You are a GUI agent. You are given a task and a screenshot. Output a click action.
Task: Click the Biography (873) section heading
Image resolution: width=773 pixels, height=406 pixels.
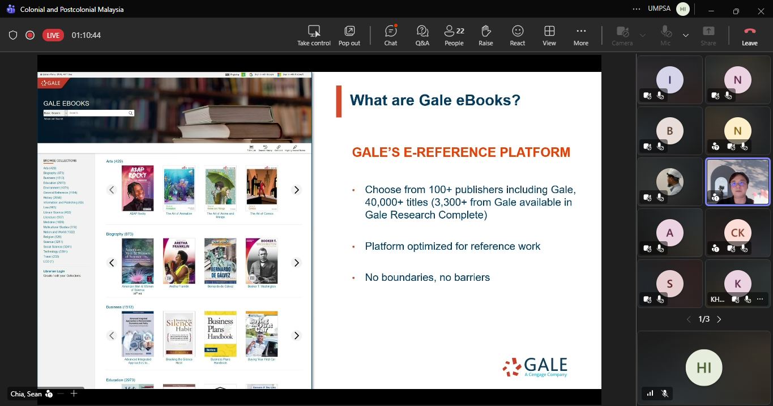point(119,234)
